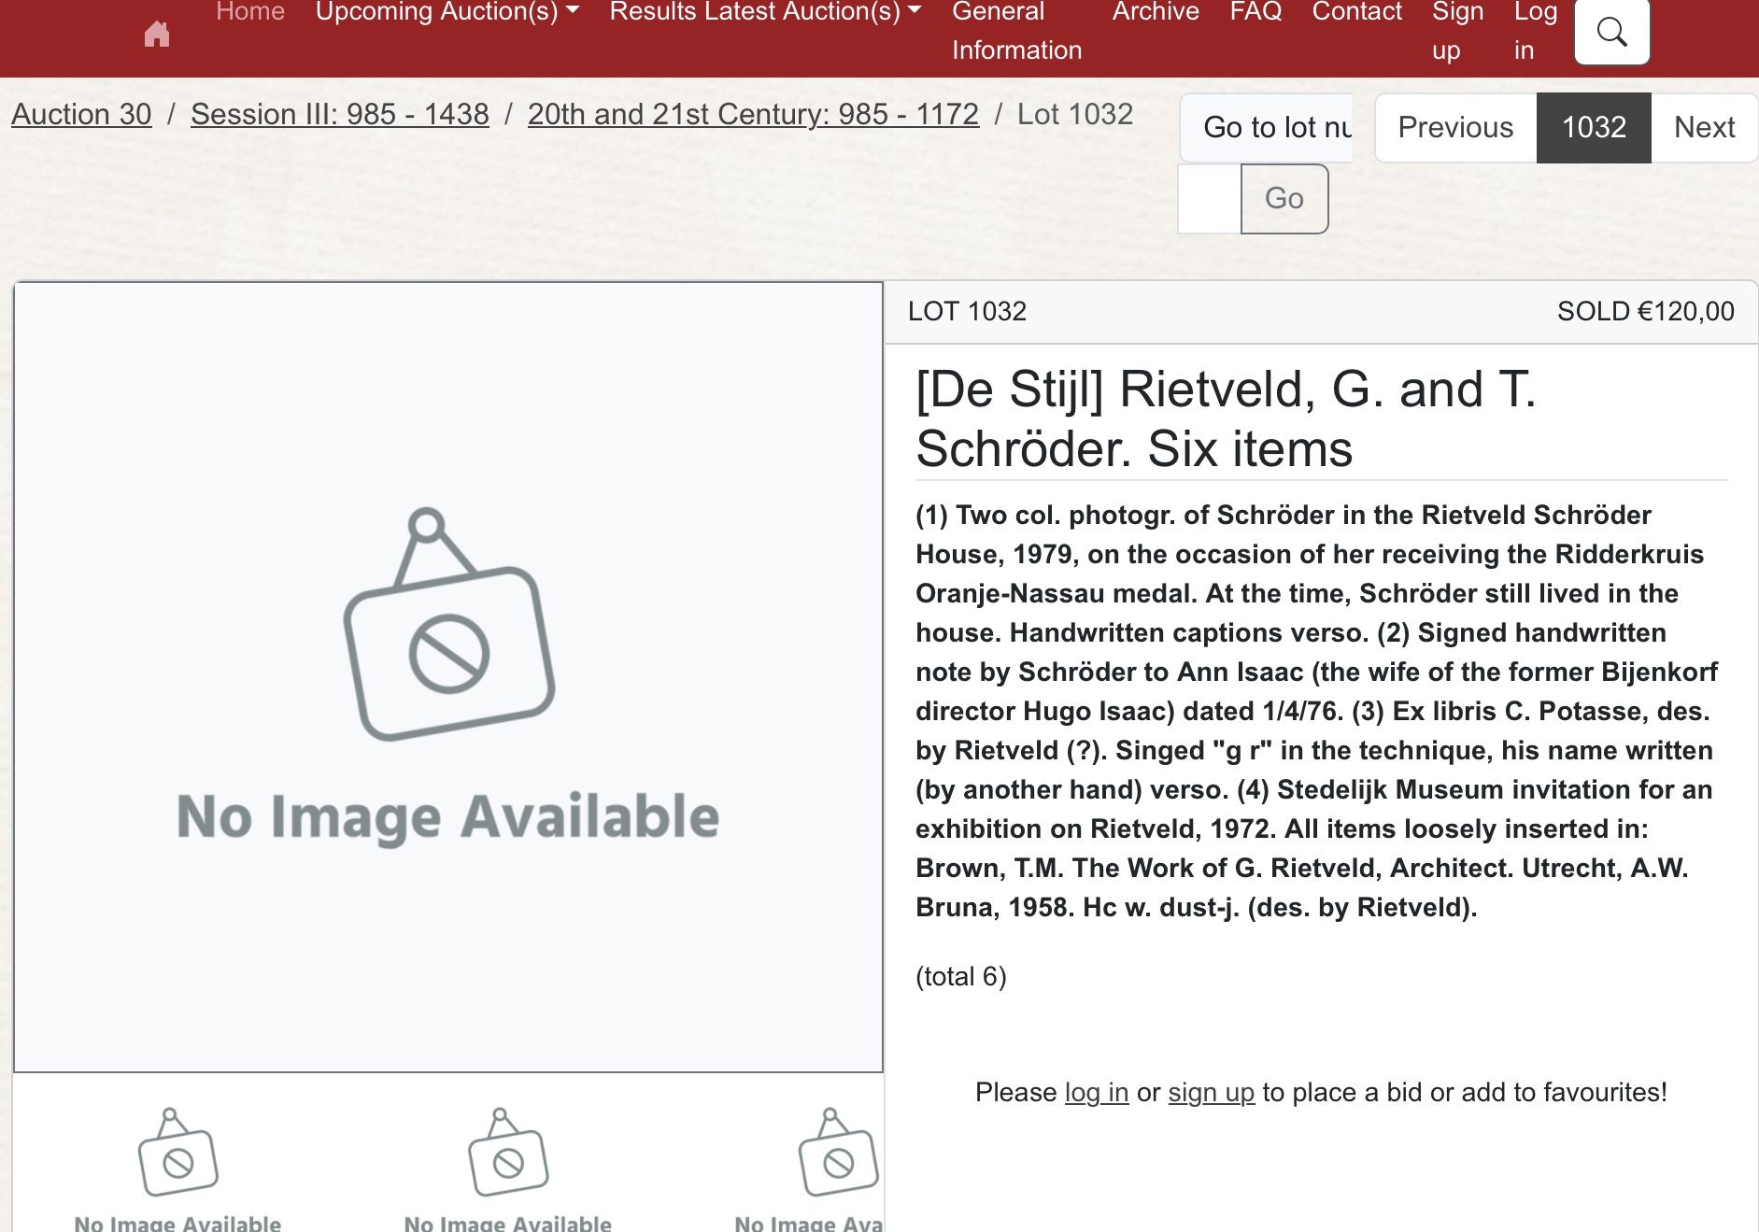Screen dimensions: 1759x1232
Task: Click Log in in the navbar
Action: coord(1535,31)
